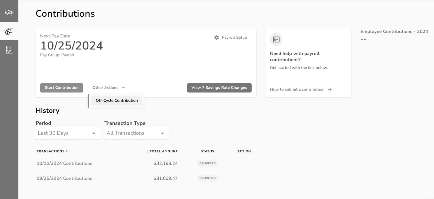Open the 09/25/2024 Contributions transaction
This screenshot has width=434, height=199.
(x=64, y=178)
